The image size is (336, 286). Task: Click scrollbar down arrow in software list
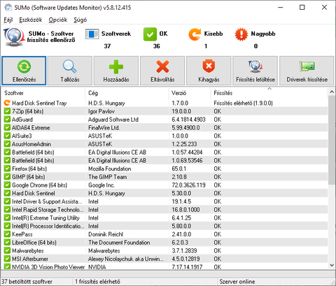[332, 265]
